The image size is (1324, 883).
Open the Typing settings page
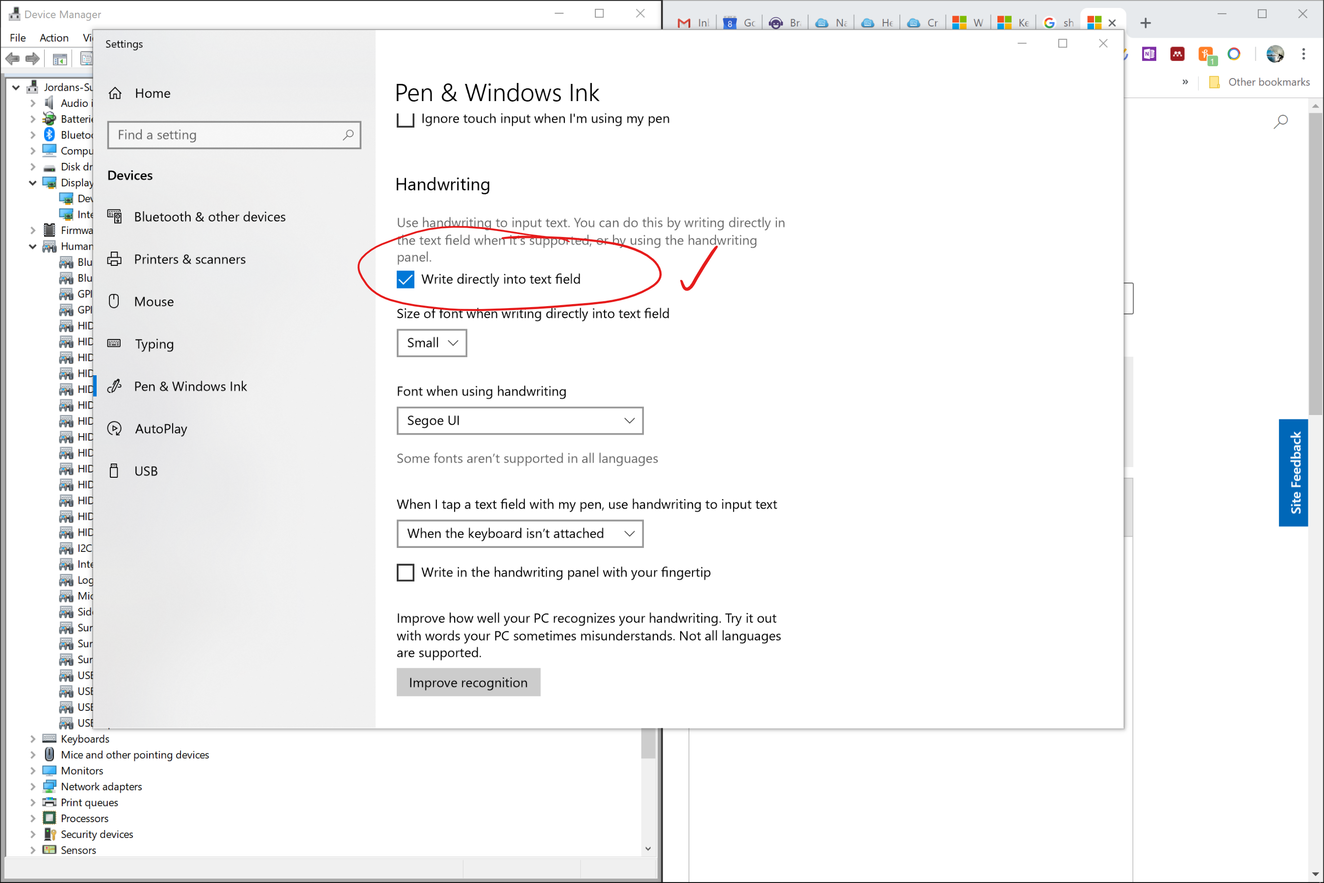pos(153,344)
